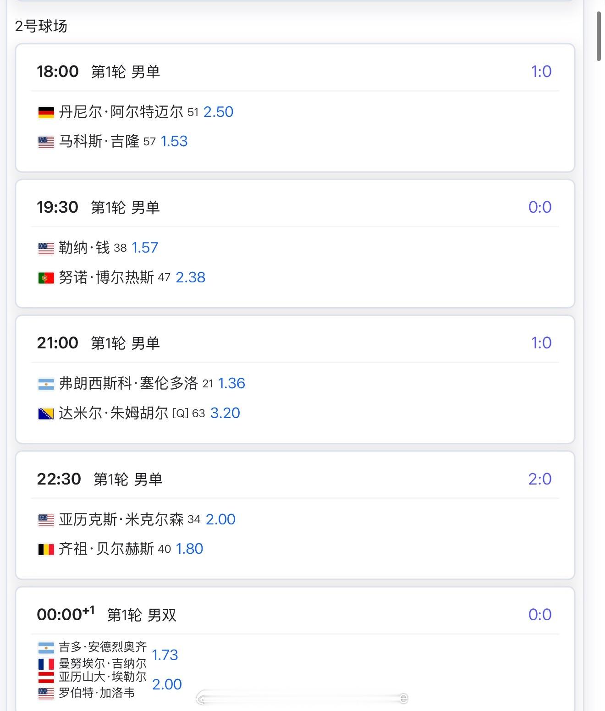605x711 pixels.
Task: Pick odds 1.57 for 勒纳·钱
Action: pyautogui.click(x=145, y=248)
